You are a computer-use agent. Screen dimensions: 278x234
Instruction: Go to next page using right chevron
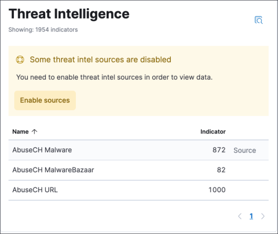[263, 216]
